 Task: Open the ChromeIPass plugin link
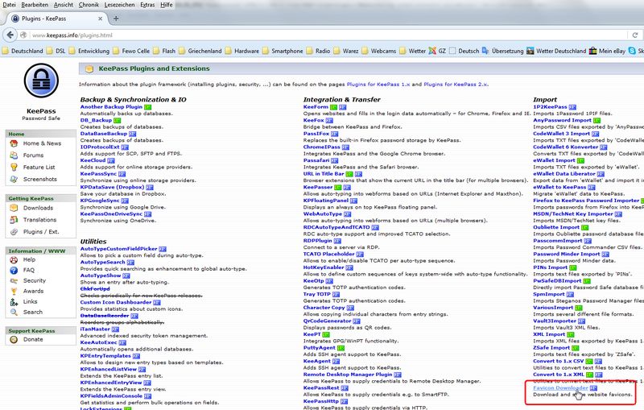click(x=321, y=147)
